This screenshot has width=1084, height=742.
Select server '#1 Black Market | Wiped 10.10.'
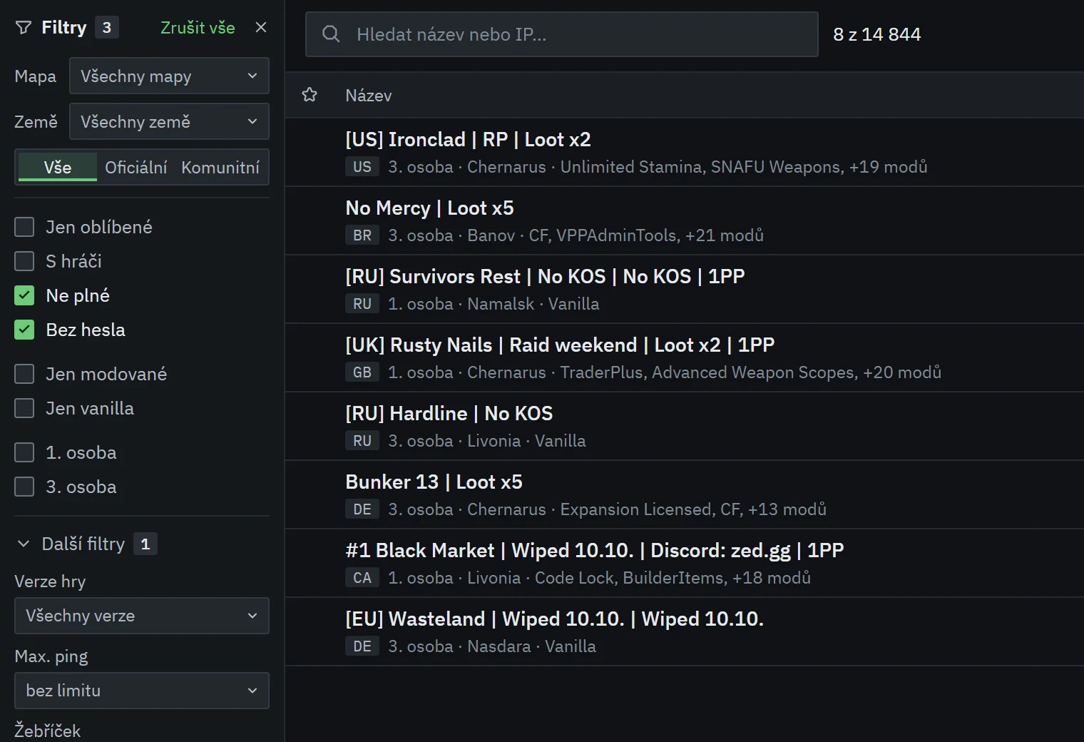685,563
